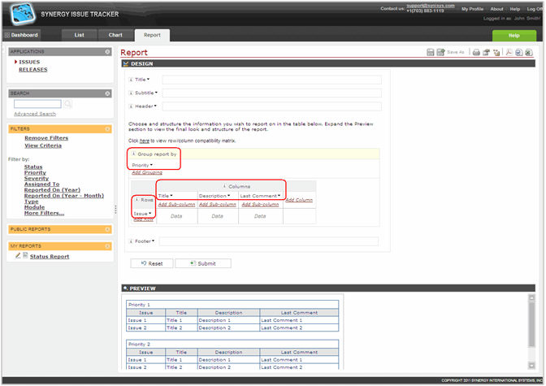Click the Submit button
The height and width of the screenshot is (386, 546).
pos(203,263)
